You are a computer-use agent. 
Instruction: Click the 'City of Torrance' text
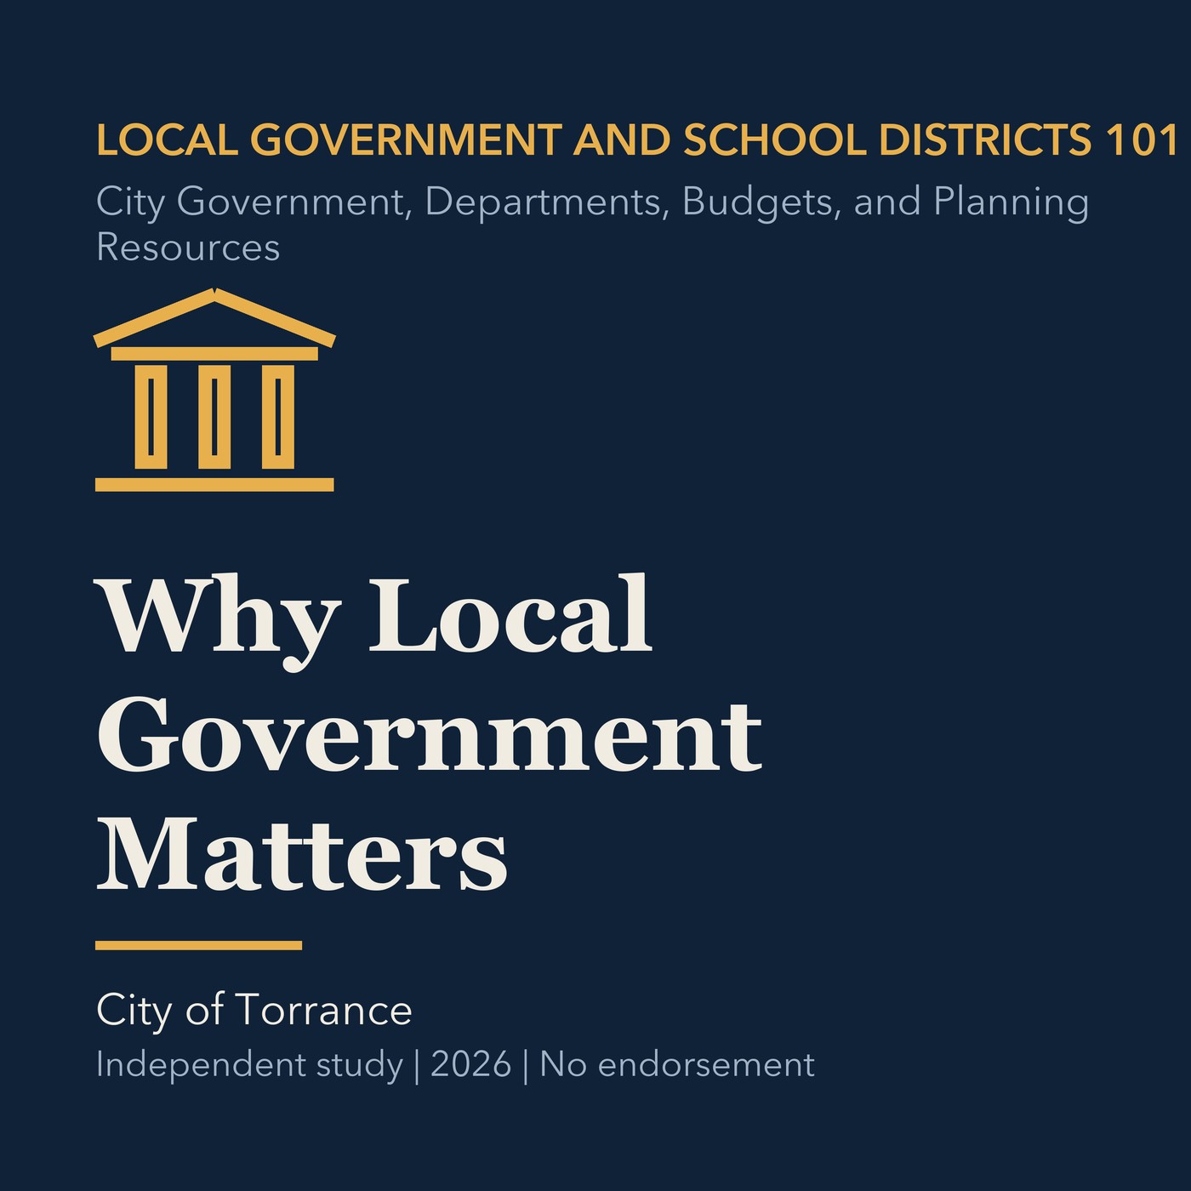click(x=254, y=1010)
